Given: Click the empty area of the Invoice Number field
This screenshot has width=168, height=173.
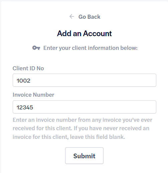Looking at the screenshot, I should pos(95,107).
